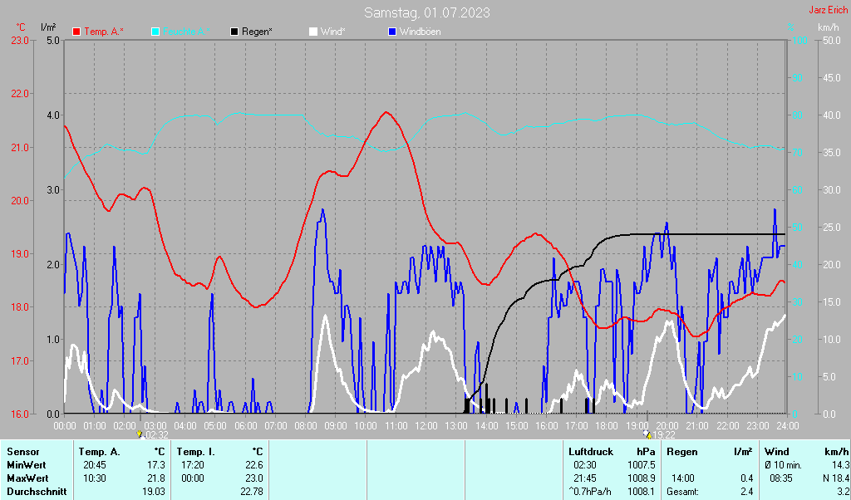Click the rain maximum value '0.4'
This screenshot has width=851, height=500.
point(747,479)
